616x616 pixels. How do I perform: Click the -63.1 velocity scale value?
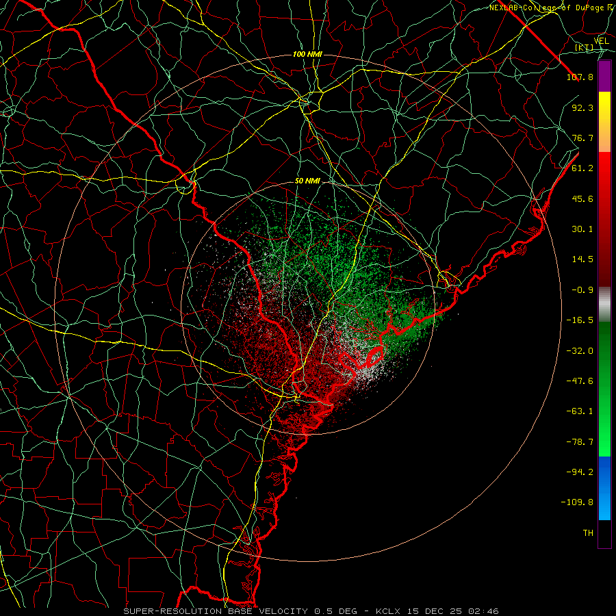pos(580,411)
